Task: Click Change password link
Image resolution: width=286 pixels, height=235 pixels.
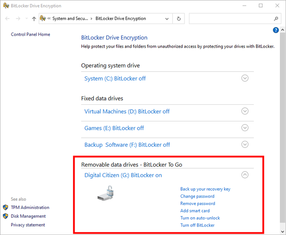Action: point(197,196)
